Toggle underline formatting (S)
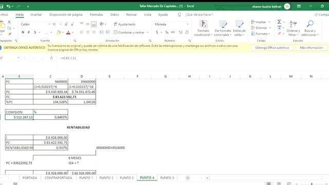The width and height of the screenshot is (329, 185). click(35, 32)
